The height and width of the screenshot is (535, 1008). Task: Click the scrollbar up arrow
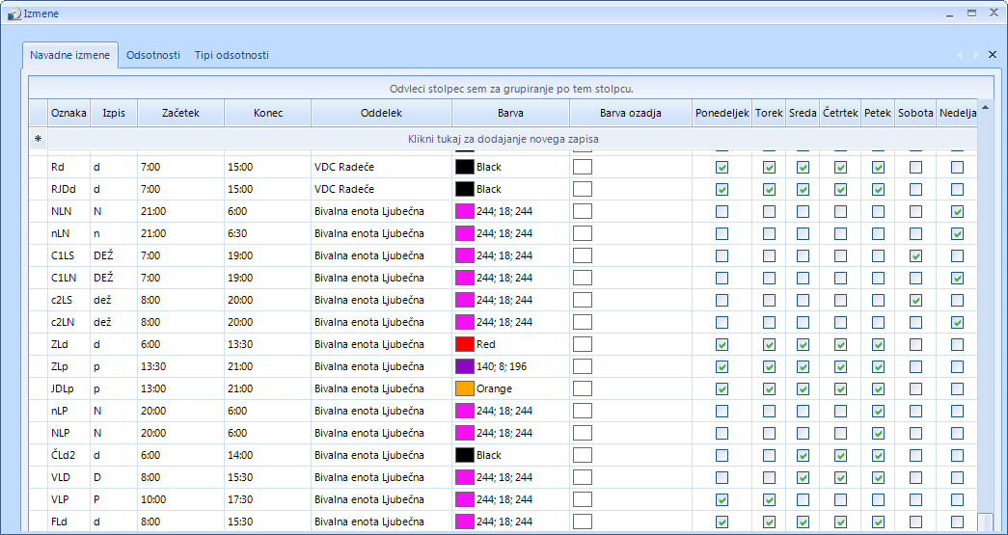pos(985,106)
